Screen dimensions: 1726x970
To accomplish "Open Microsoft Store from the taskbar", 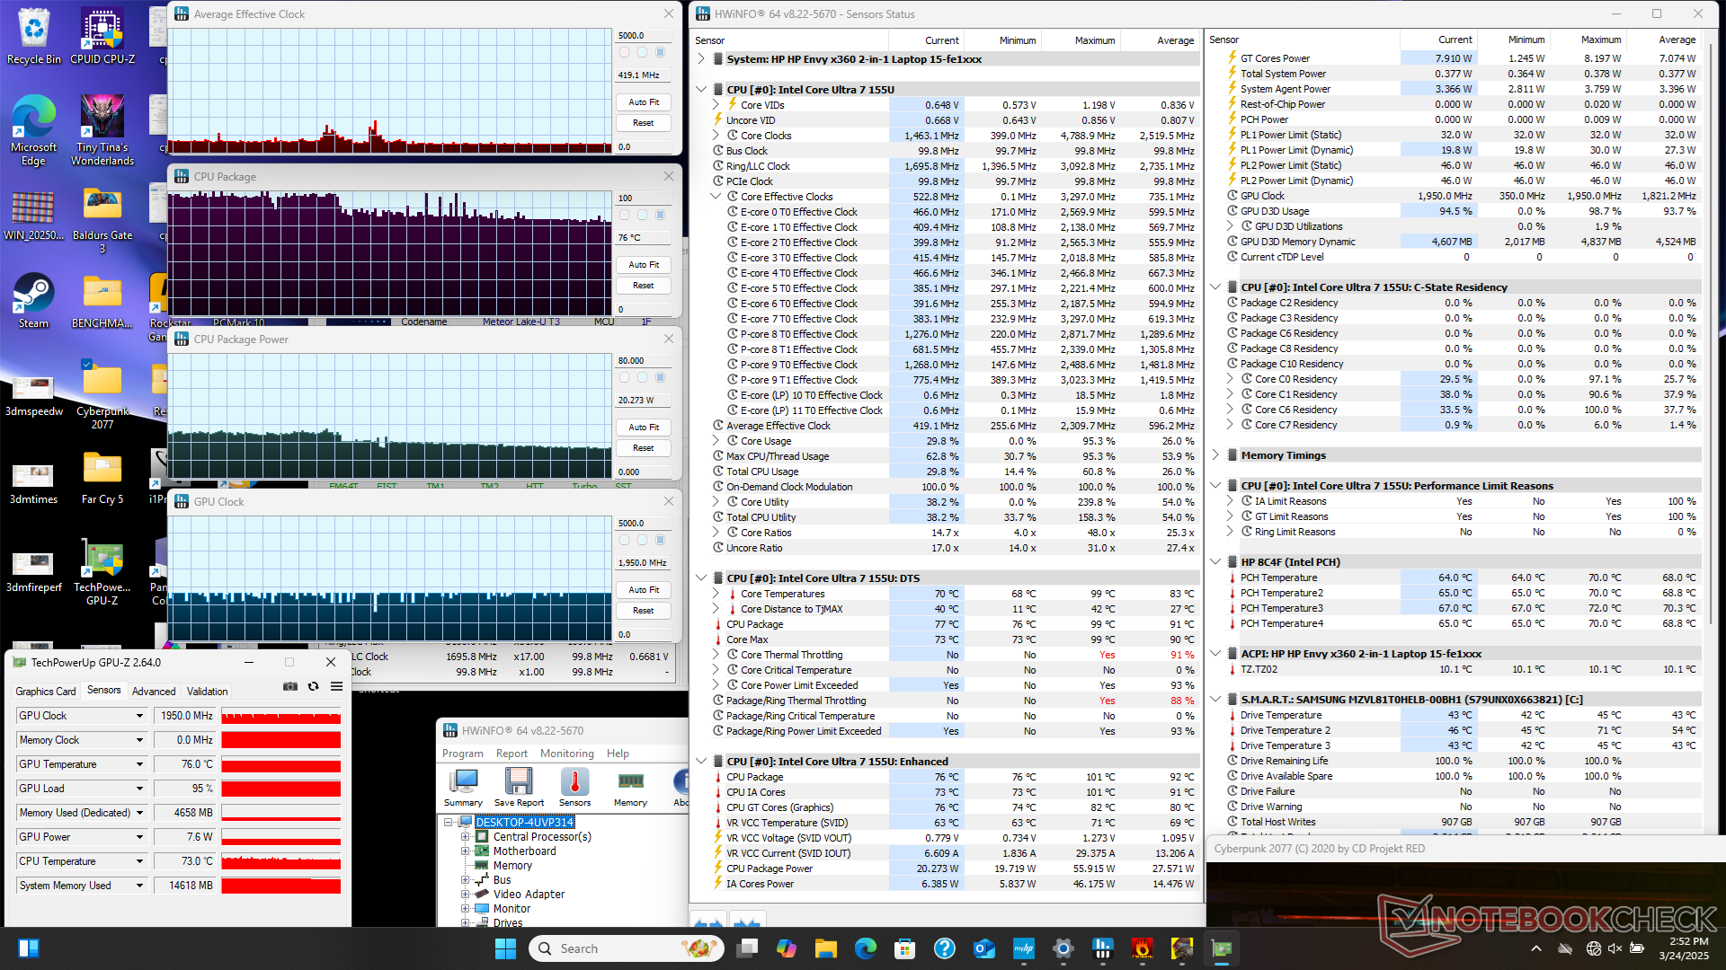I will [x=905, y=948].
